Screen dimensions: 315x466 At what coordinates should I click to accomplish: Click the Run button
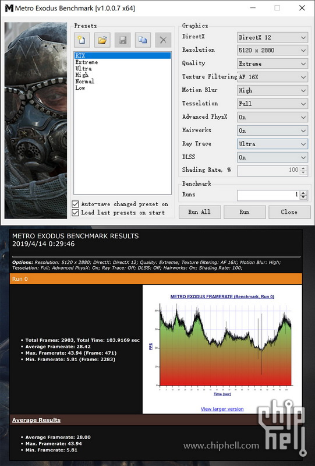click(x=245, y=212)
